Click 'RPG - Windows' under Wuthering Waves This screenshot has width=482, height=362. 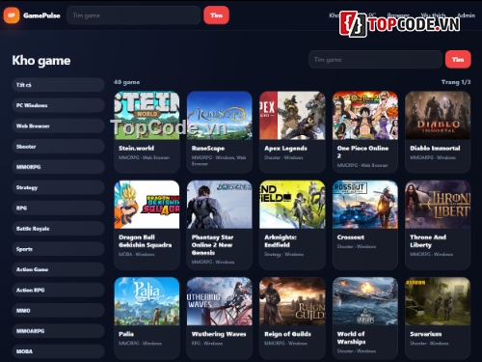(207, 344)
